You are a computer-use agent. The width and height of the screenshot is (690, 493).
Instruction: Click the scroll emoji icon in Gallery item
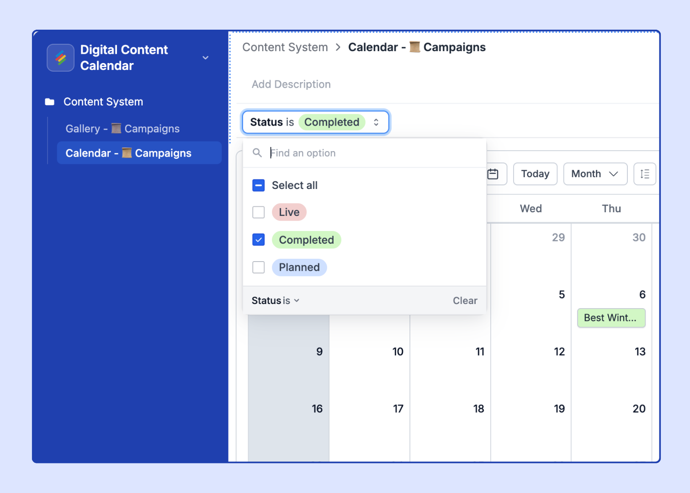(117, 129)
